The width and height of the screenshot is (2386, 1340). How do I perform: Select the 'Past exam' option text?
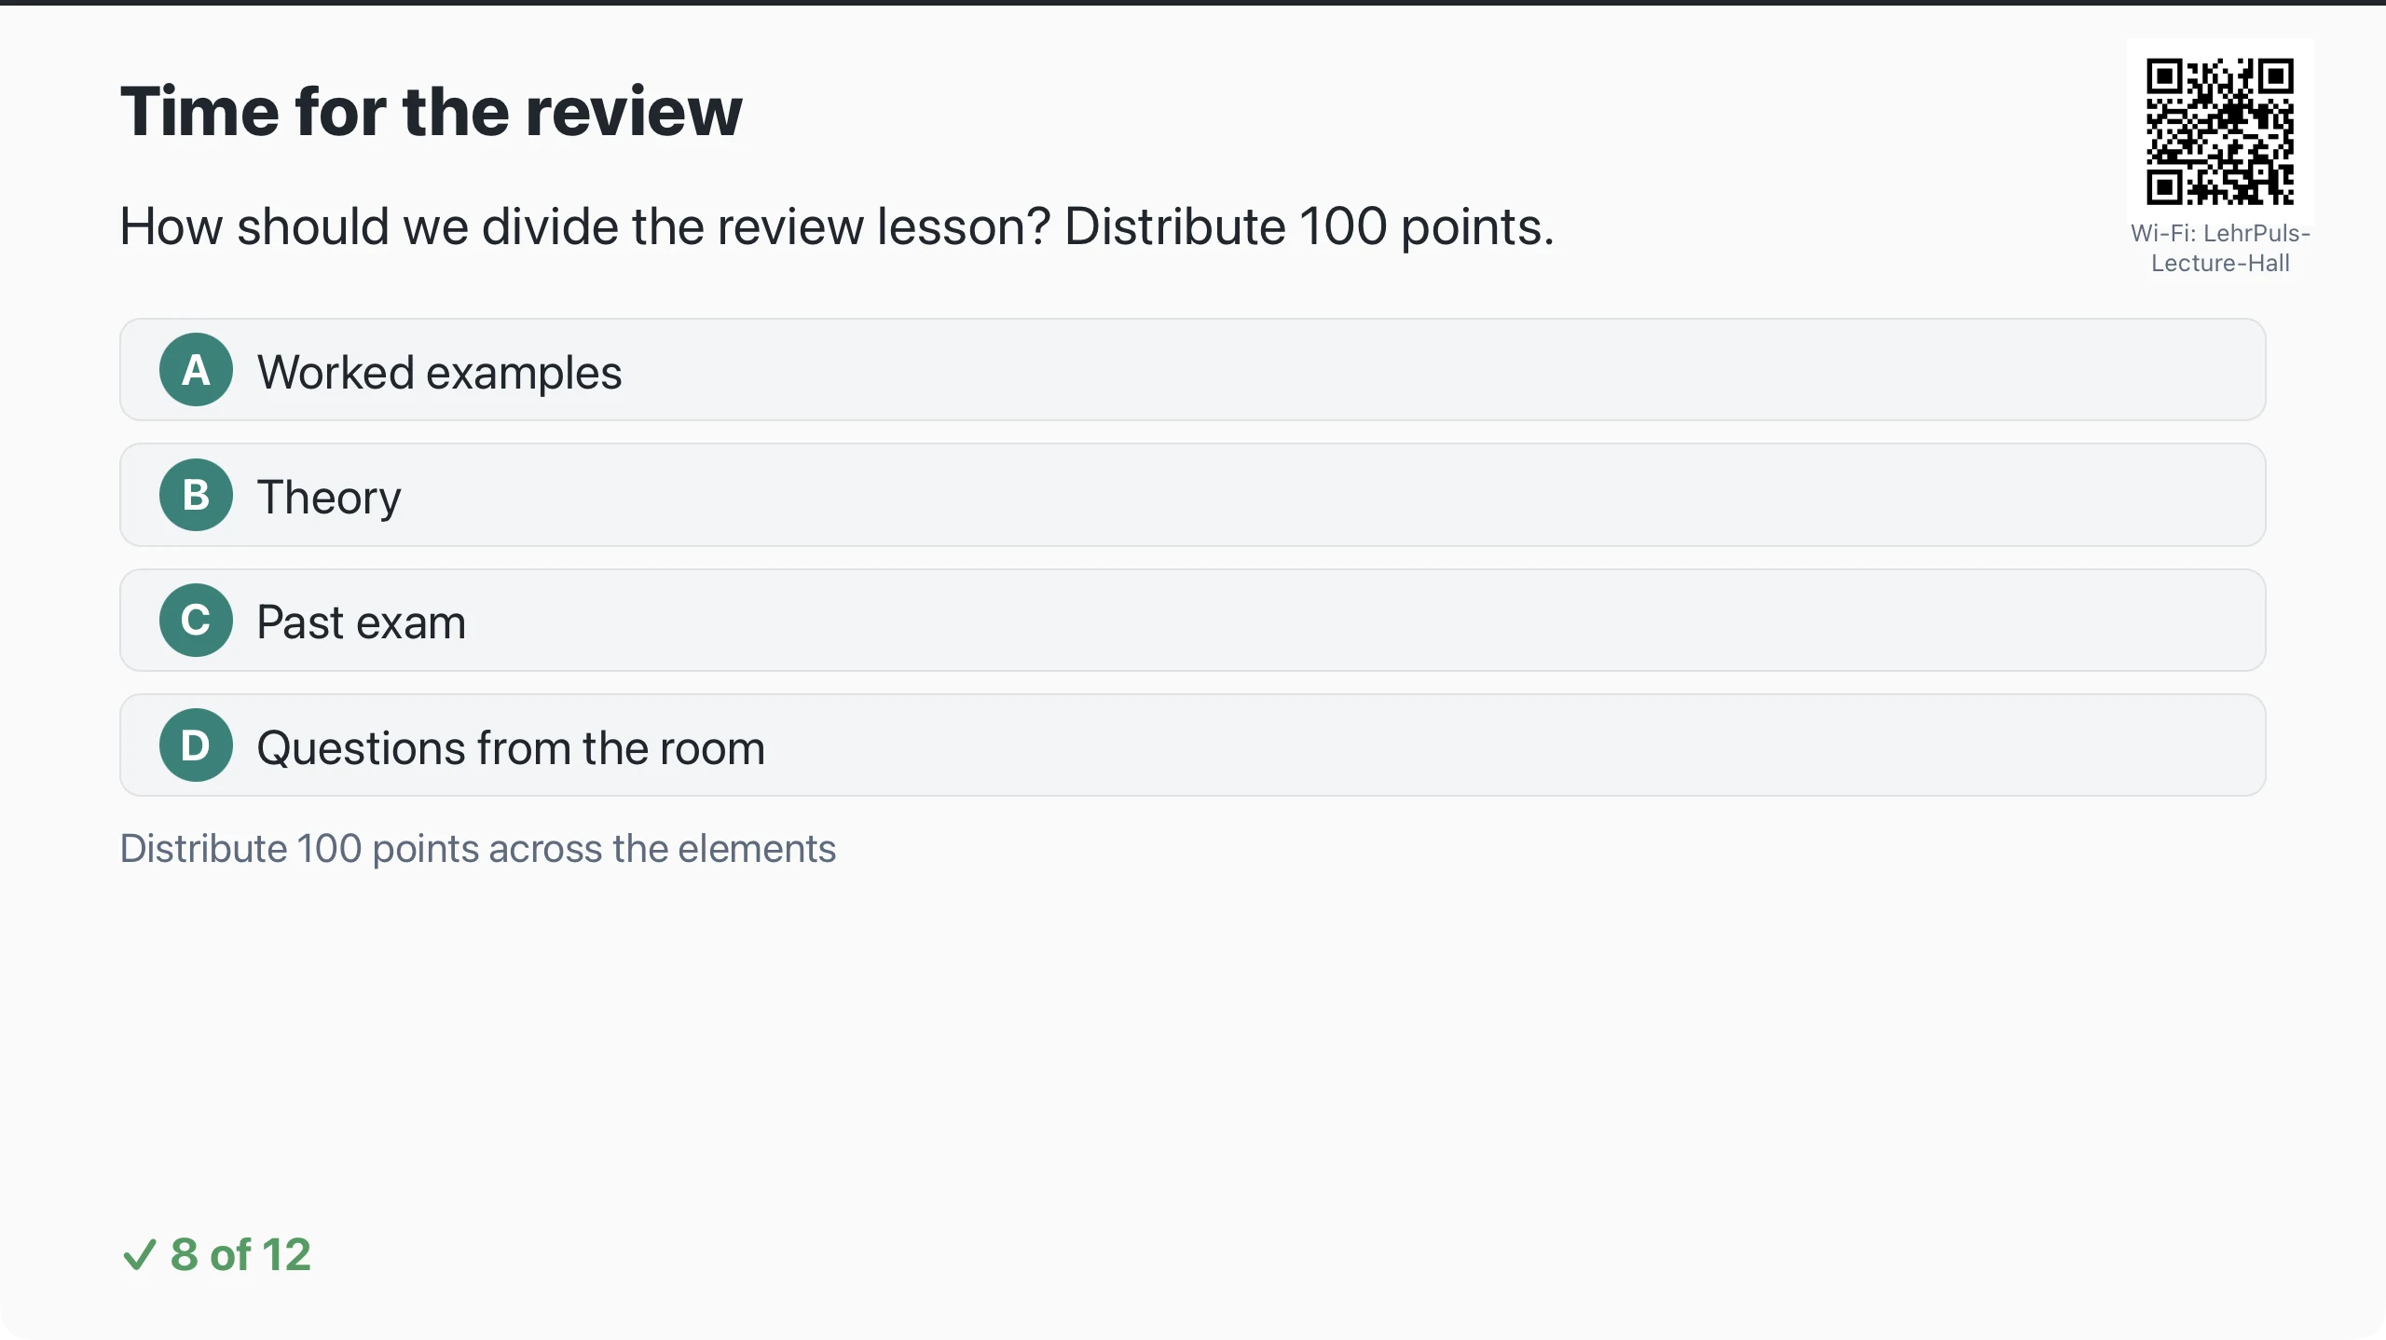(x=361, y=622)
